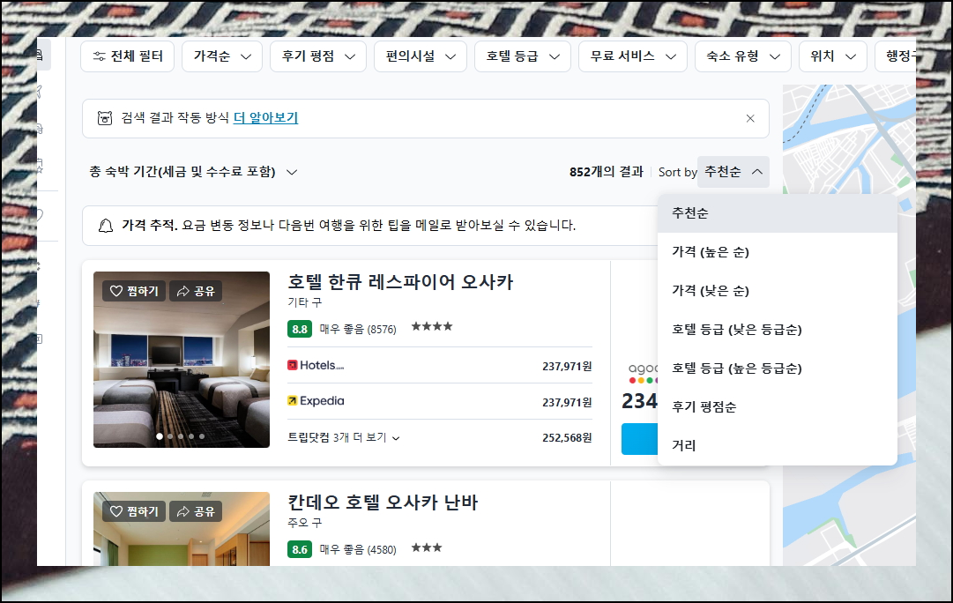
Task: Click the 8.6 rating badge
Action: (x=300, y=549)
